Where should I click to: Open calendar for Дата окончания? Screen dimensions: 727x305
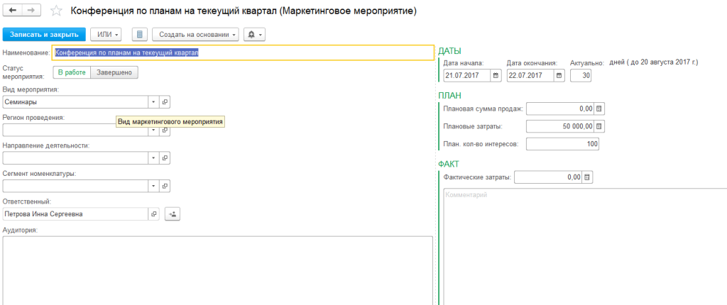coord(559,75)
